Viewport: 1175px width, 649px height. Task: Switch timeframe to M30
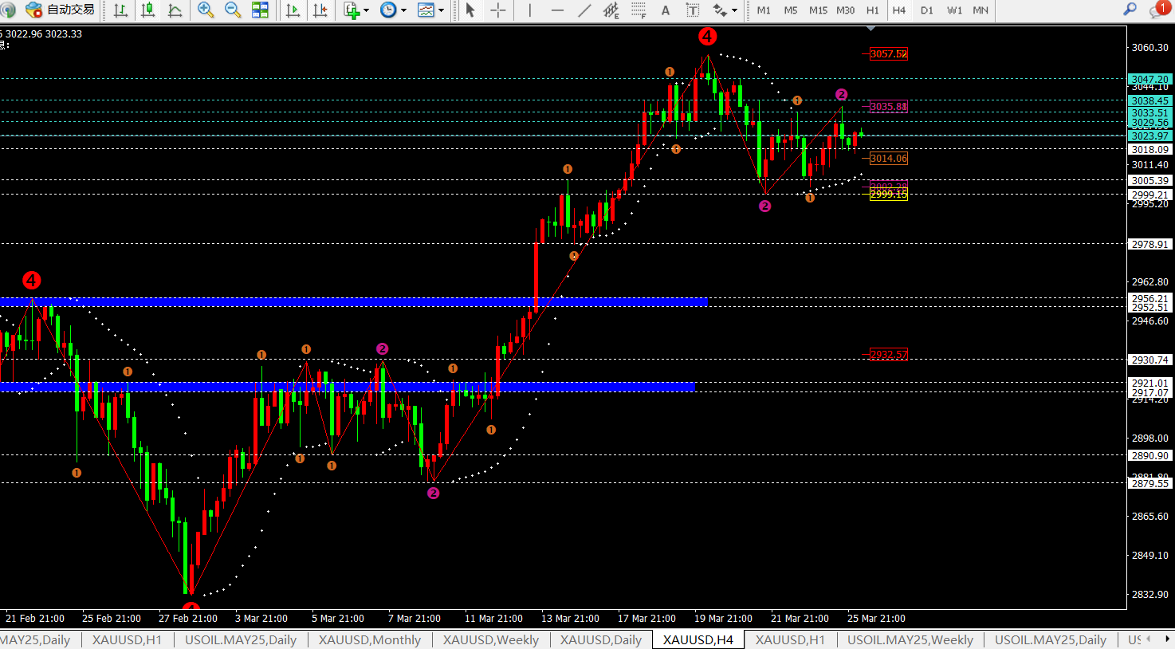845,10
